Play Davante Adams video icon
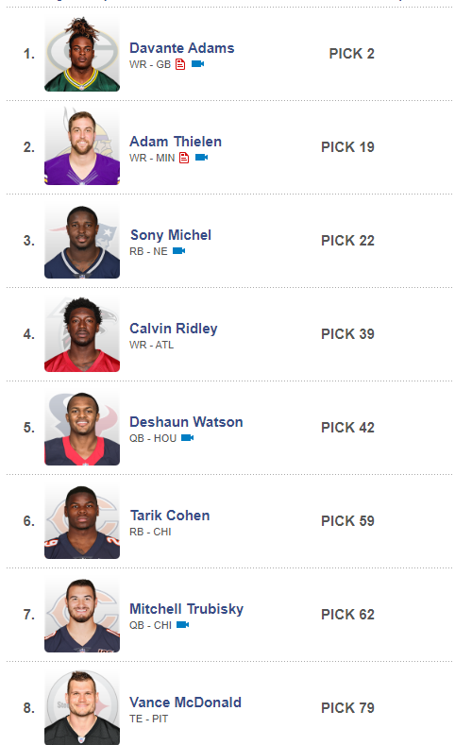This screenshot has height=745, width=455. pyautogui.click(x=197, y=63)
